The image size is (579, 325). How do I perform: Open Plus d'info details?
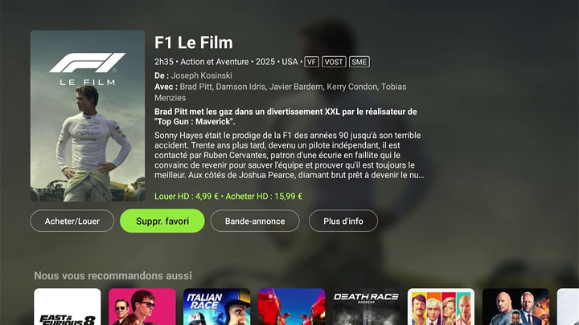(343, 221)
